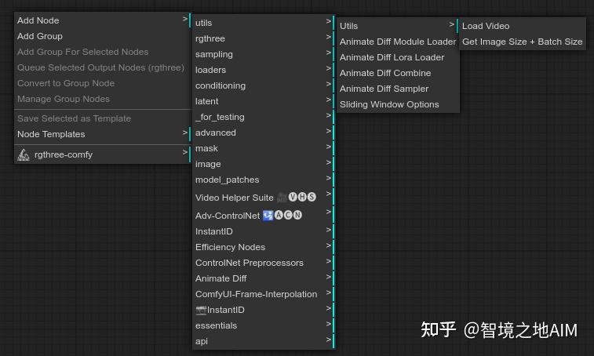This screenshot has height=356, width=594.
Task: Click the ACN badge icon
Action: pyautogui.click(x=288, y=215)
